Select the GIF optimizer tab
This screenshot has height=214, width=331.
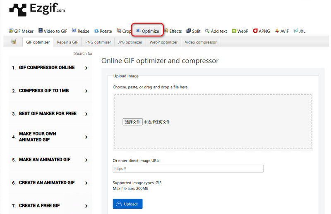[38, 42]
